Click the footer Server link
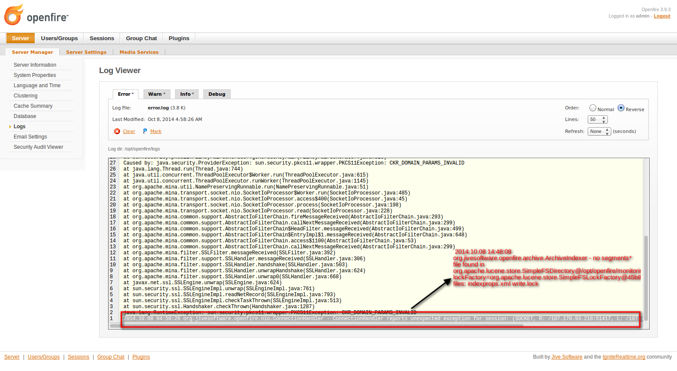Screen dimensions: 677x371 point(12,357)
